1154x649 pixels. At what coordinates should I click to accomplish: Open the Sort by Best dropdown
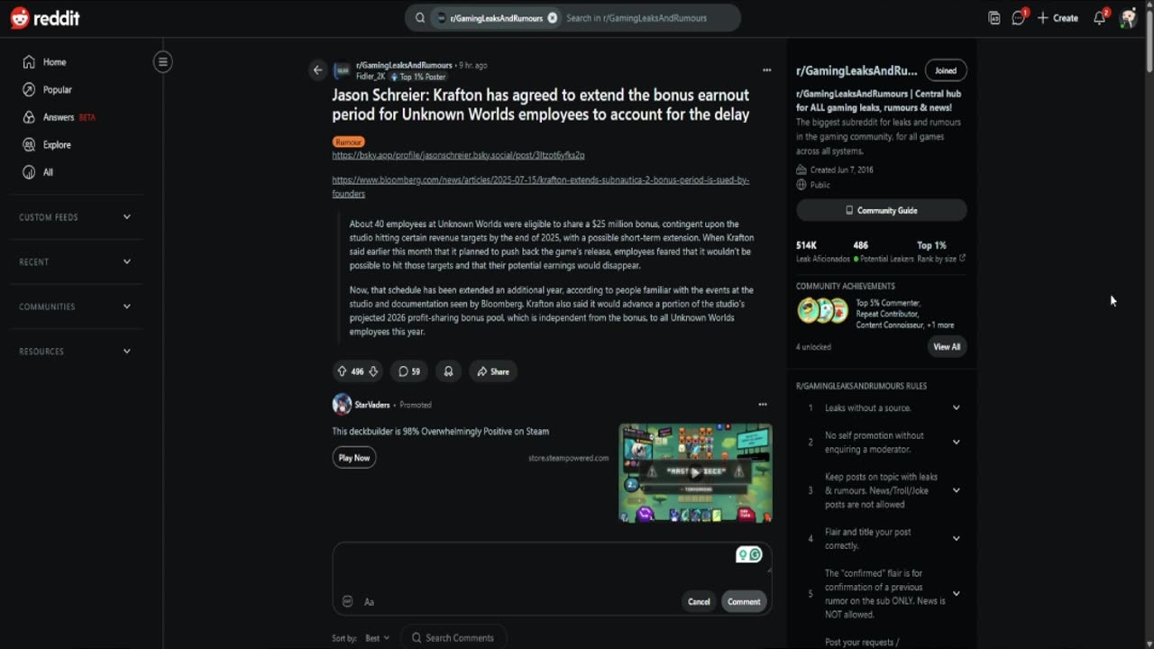click(377, 638)
